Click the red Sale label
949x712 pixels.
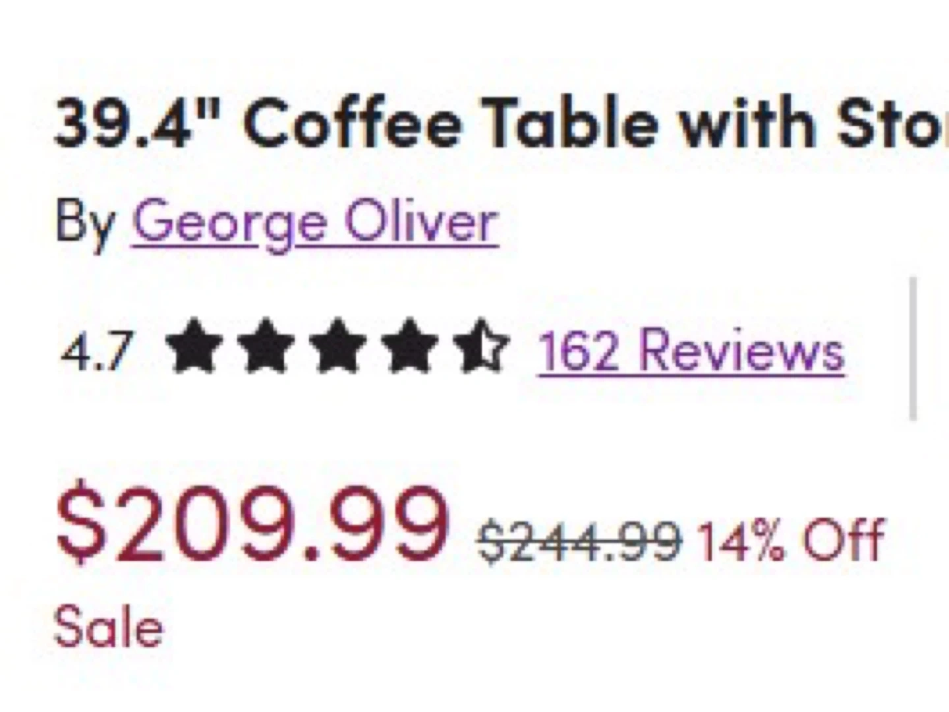[x=108, y=627]
